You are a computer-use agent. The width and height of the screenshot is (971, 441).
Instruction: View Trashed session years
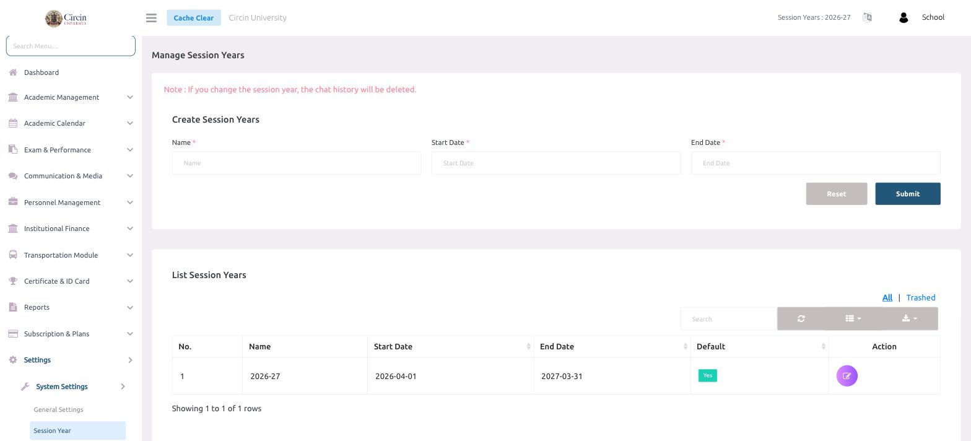(x=921, y=298)
